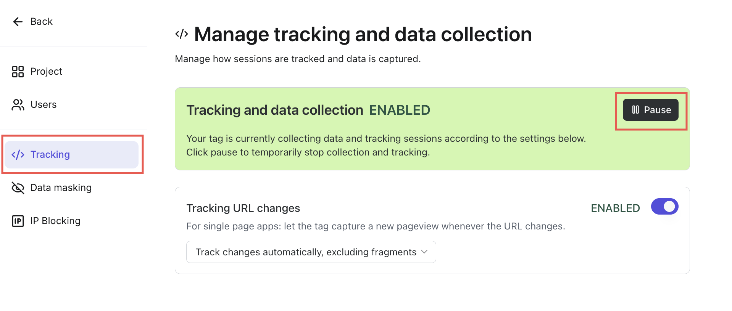732x311 pixels.
Task: Click the dropdown chevron next to excluding fragments
Action: coord(424,252)
